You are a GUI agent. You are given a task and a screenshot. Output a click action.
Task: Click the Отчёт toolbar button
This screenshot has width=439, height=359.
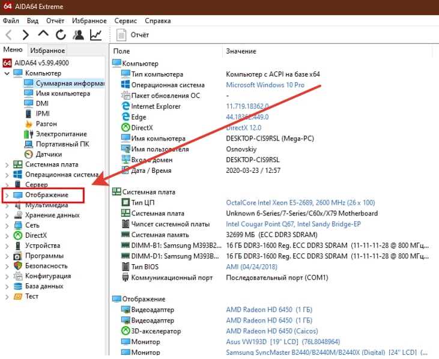coord(133,35)
